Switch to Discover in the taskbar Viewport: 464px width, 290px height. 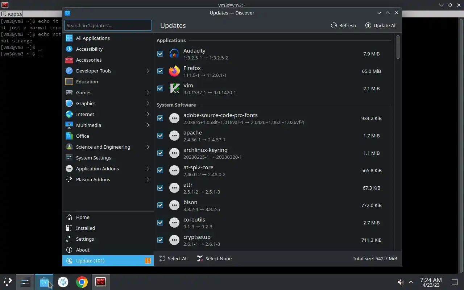point(44,282)
